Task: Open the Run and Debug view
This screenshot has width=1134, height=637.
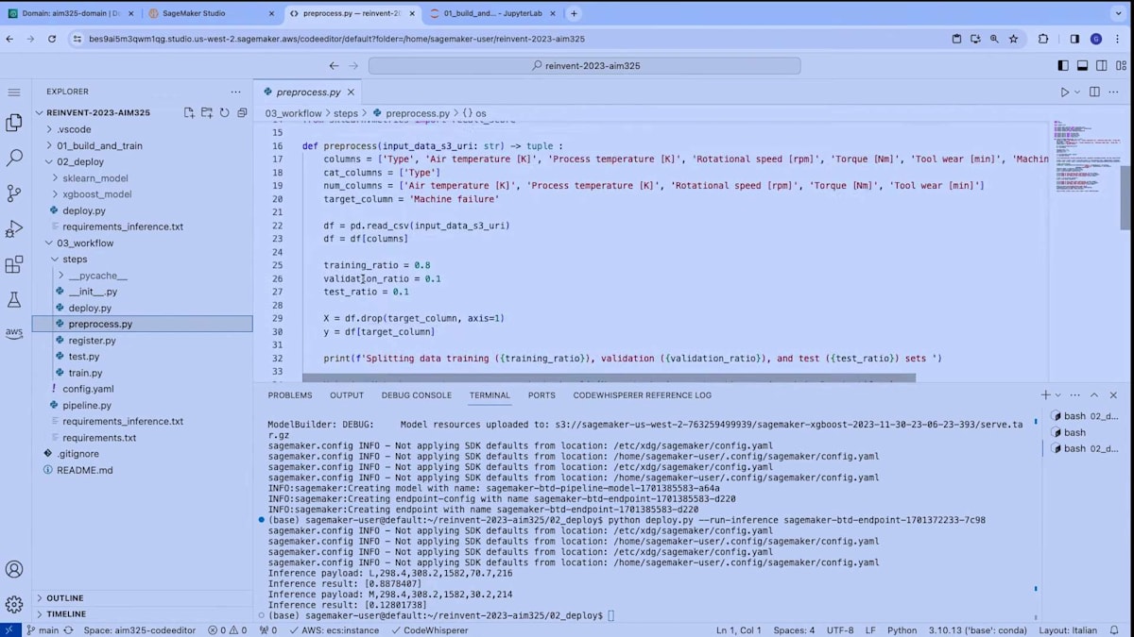Action: click(14, 229)
